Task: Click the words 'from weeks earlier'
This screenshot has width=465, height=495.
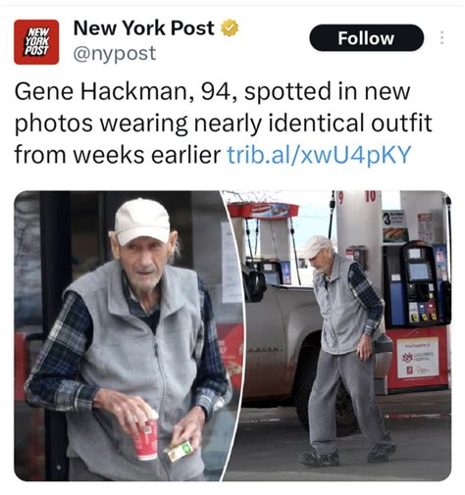Action: tap(118, 155)
